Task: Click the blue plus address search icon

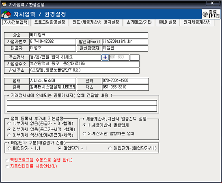Action: click(105, 57)
